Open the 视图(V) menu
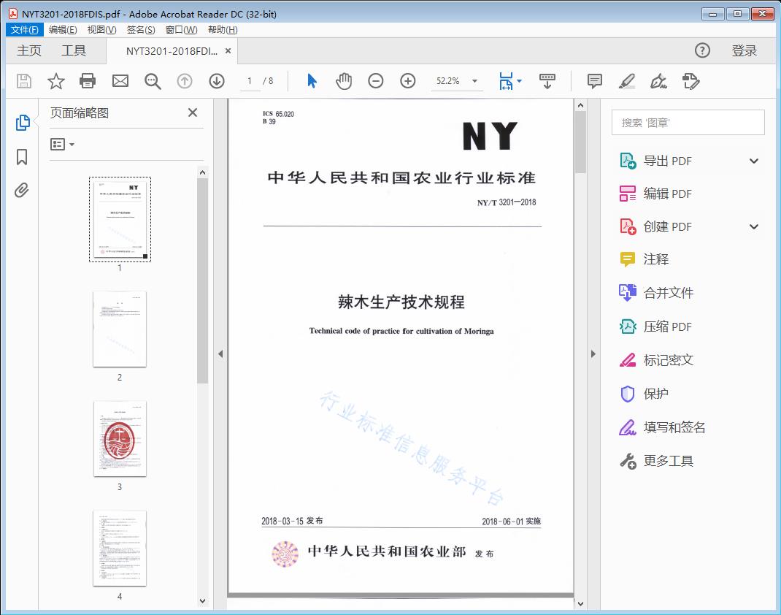 click(x=101, y=30)
